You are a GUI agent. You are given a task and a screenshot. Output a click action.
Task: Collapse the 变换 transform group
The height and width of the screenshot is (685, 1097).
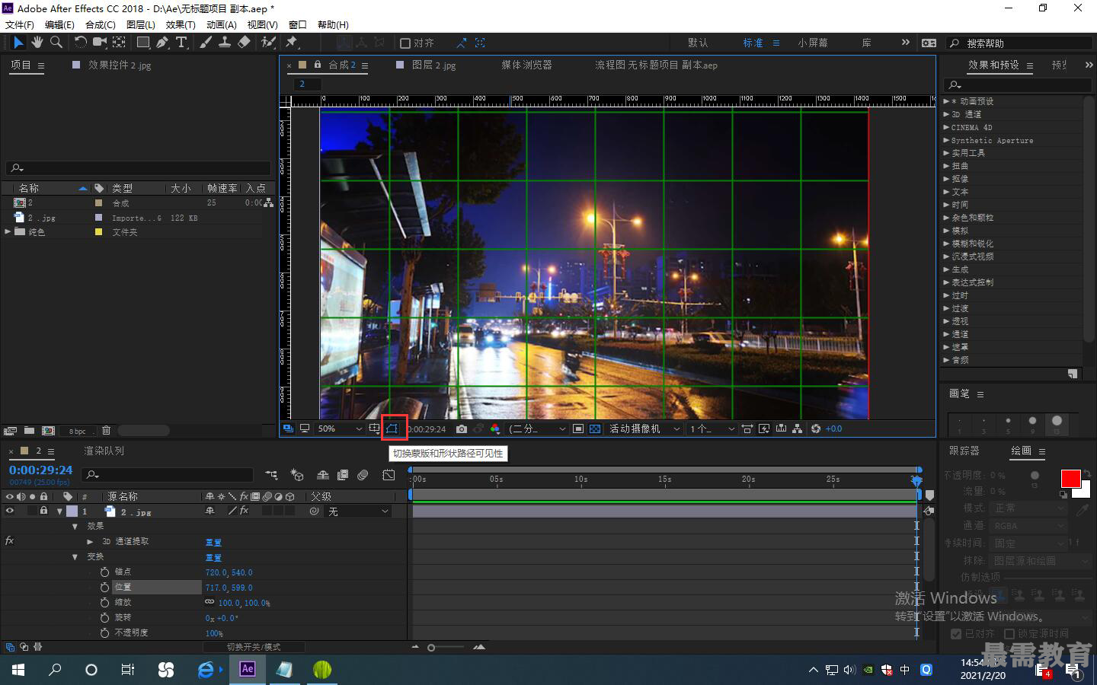pyautogui.click(x=75, y=556)
